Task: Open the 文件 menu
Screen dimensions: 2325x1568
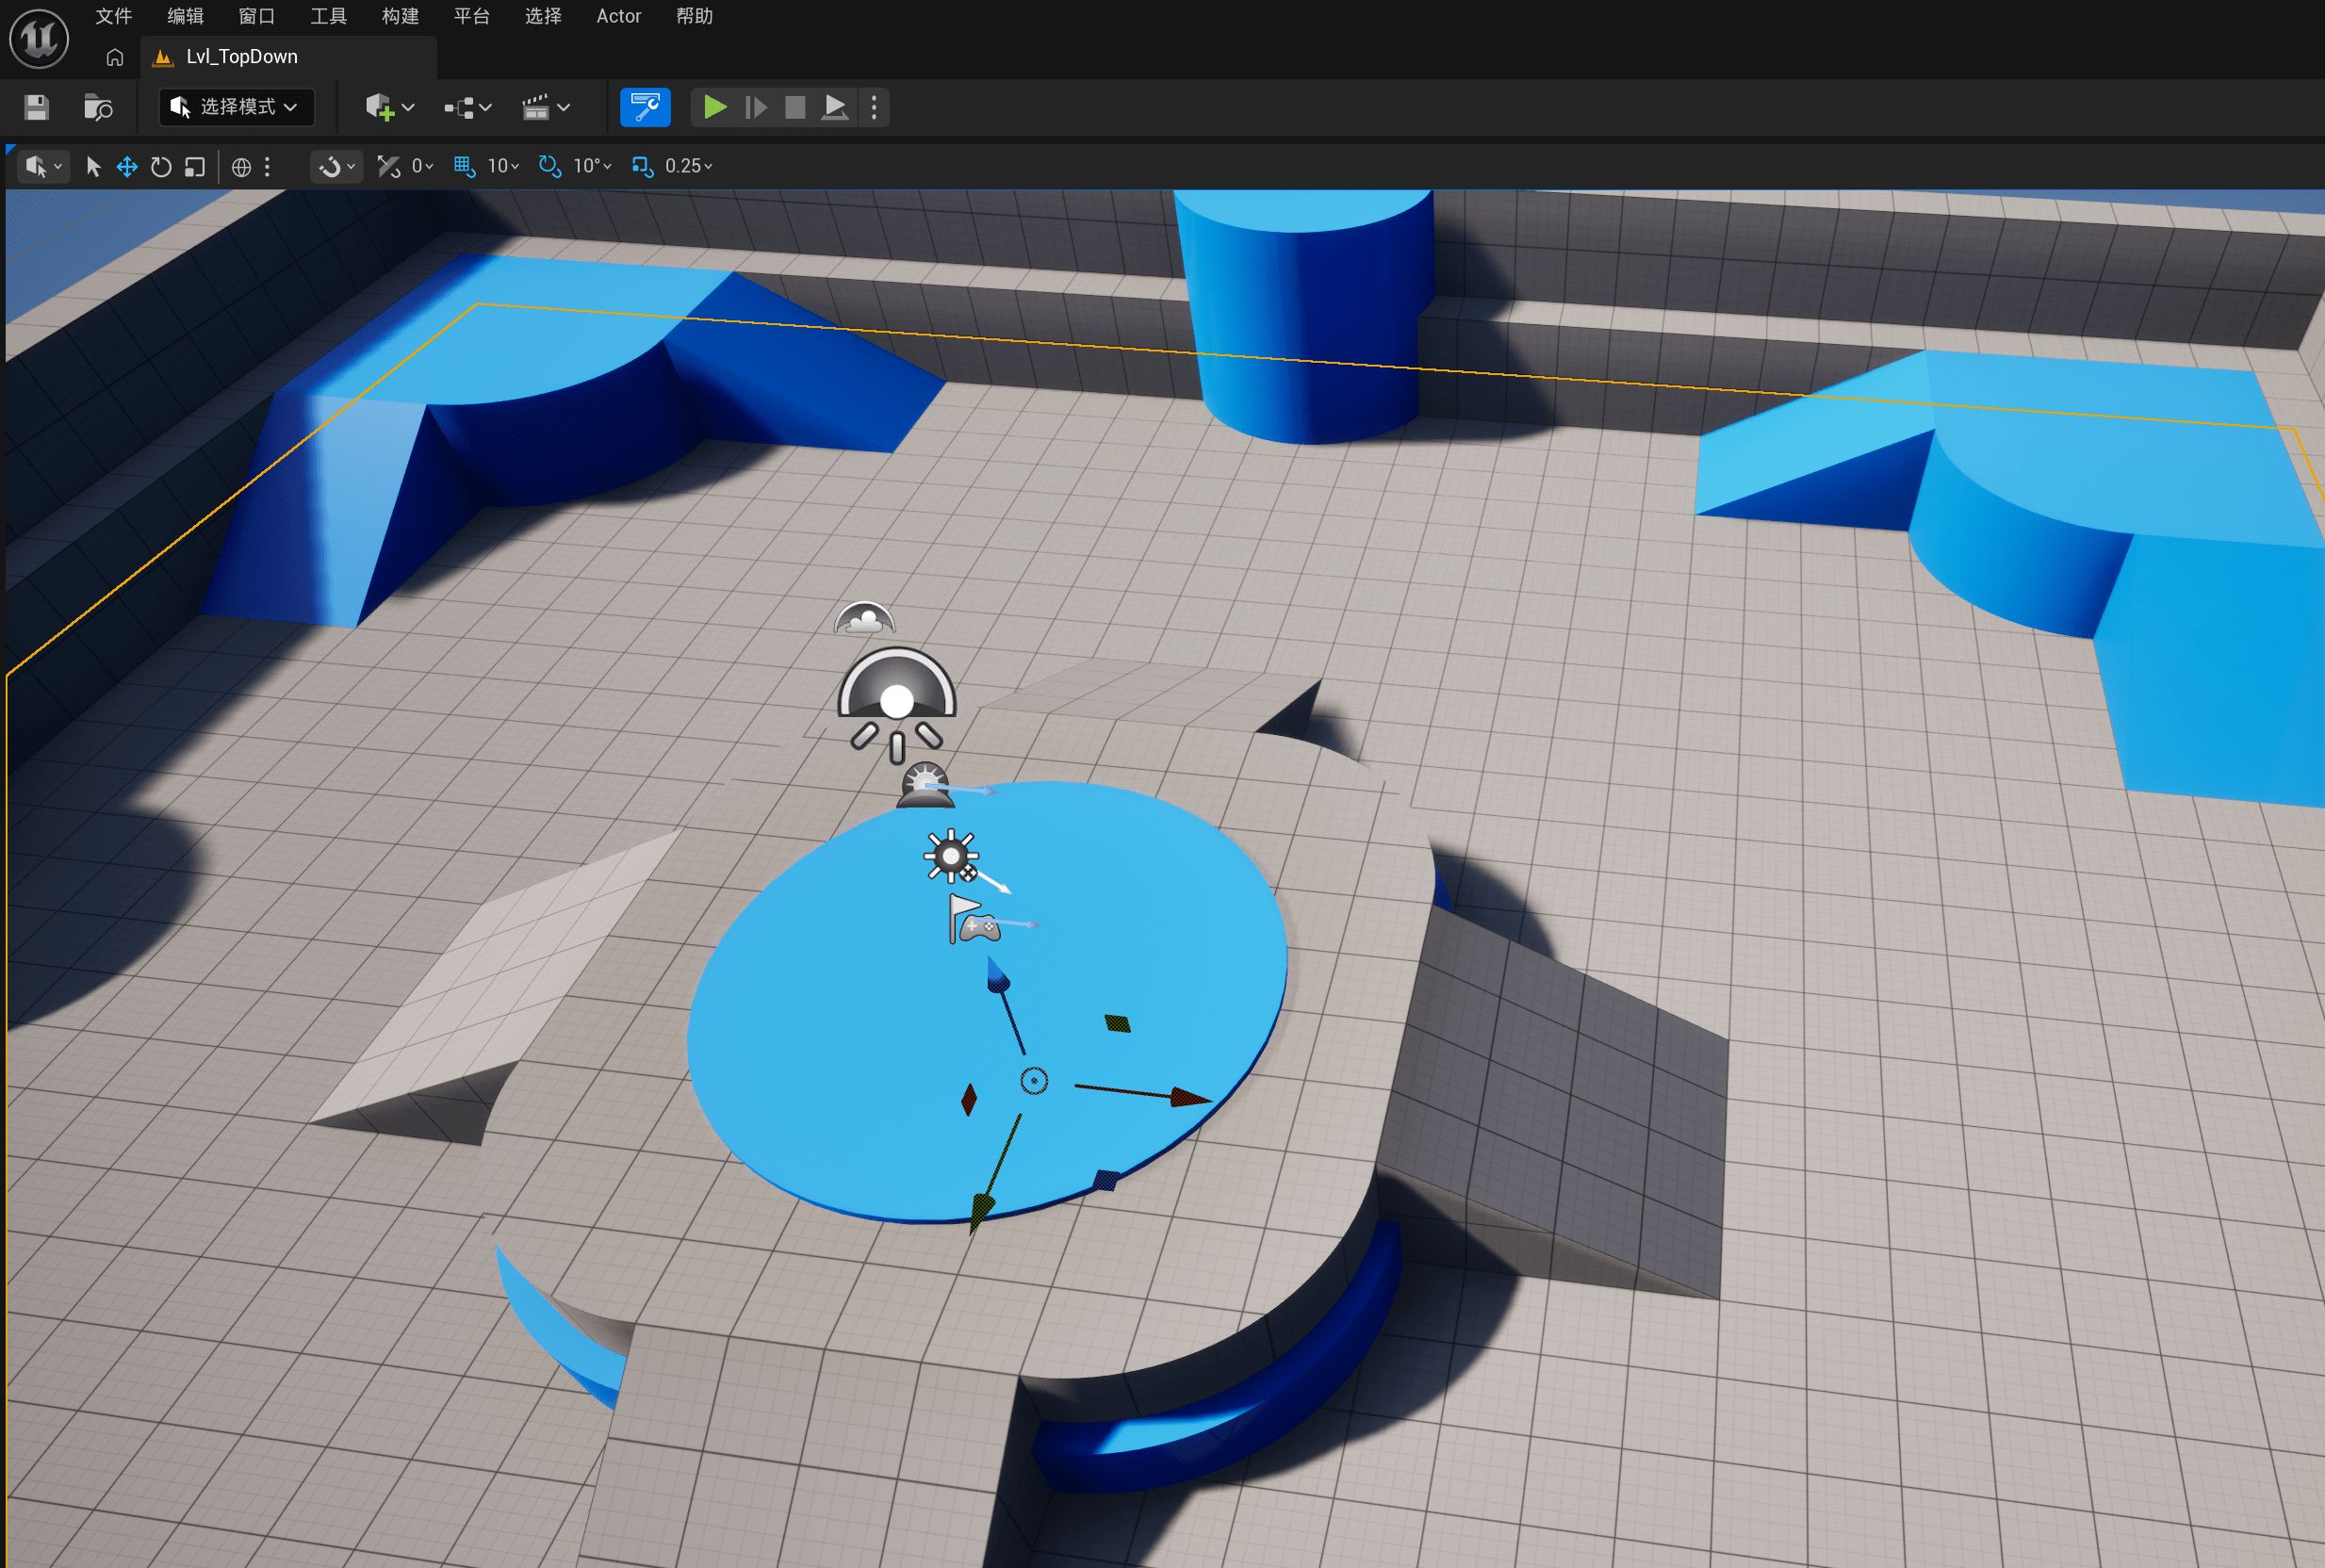Action: coord(114,16)
